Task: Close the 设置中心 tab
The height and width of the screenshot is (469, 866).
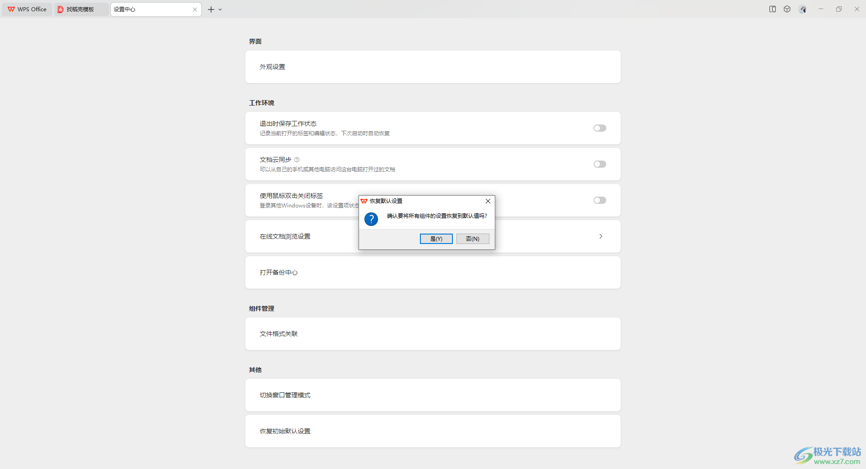Action: (x=195, y=9)
